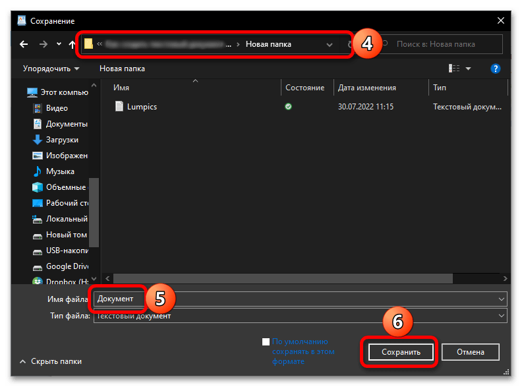Change view with the view mode icon

tap(454, 69)
